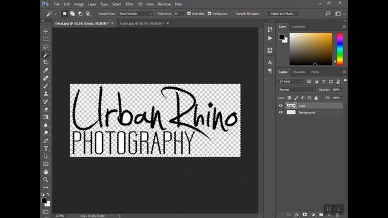Toggle the Contiguous checkbox
388x218 pixels.
(x=210, y=13)
